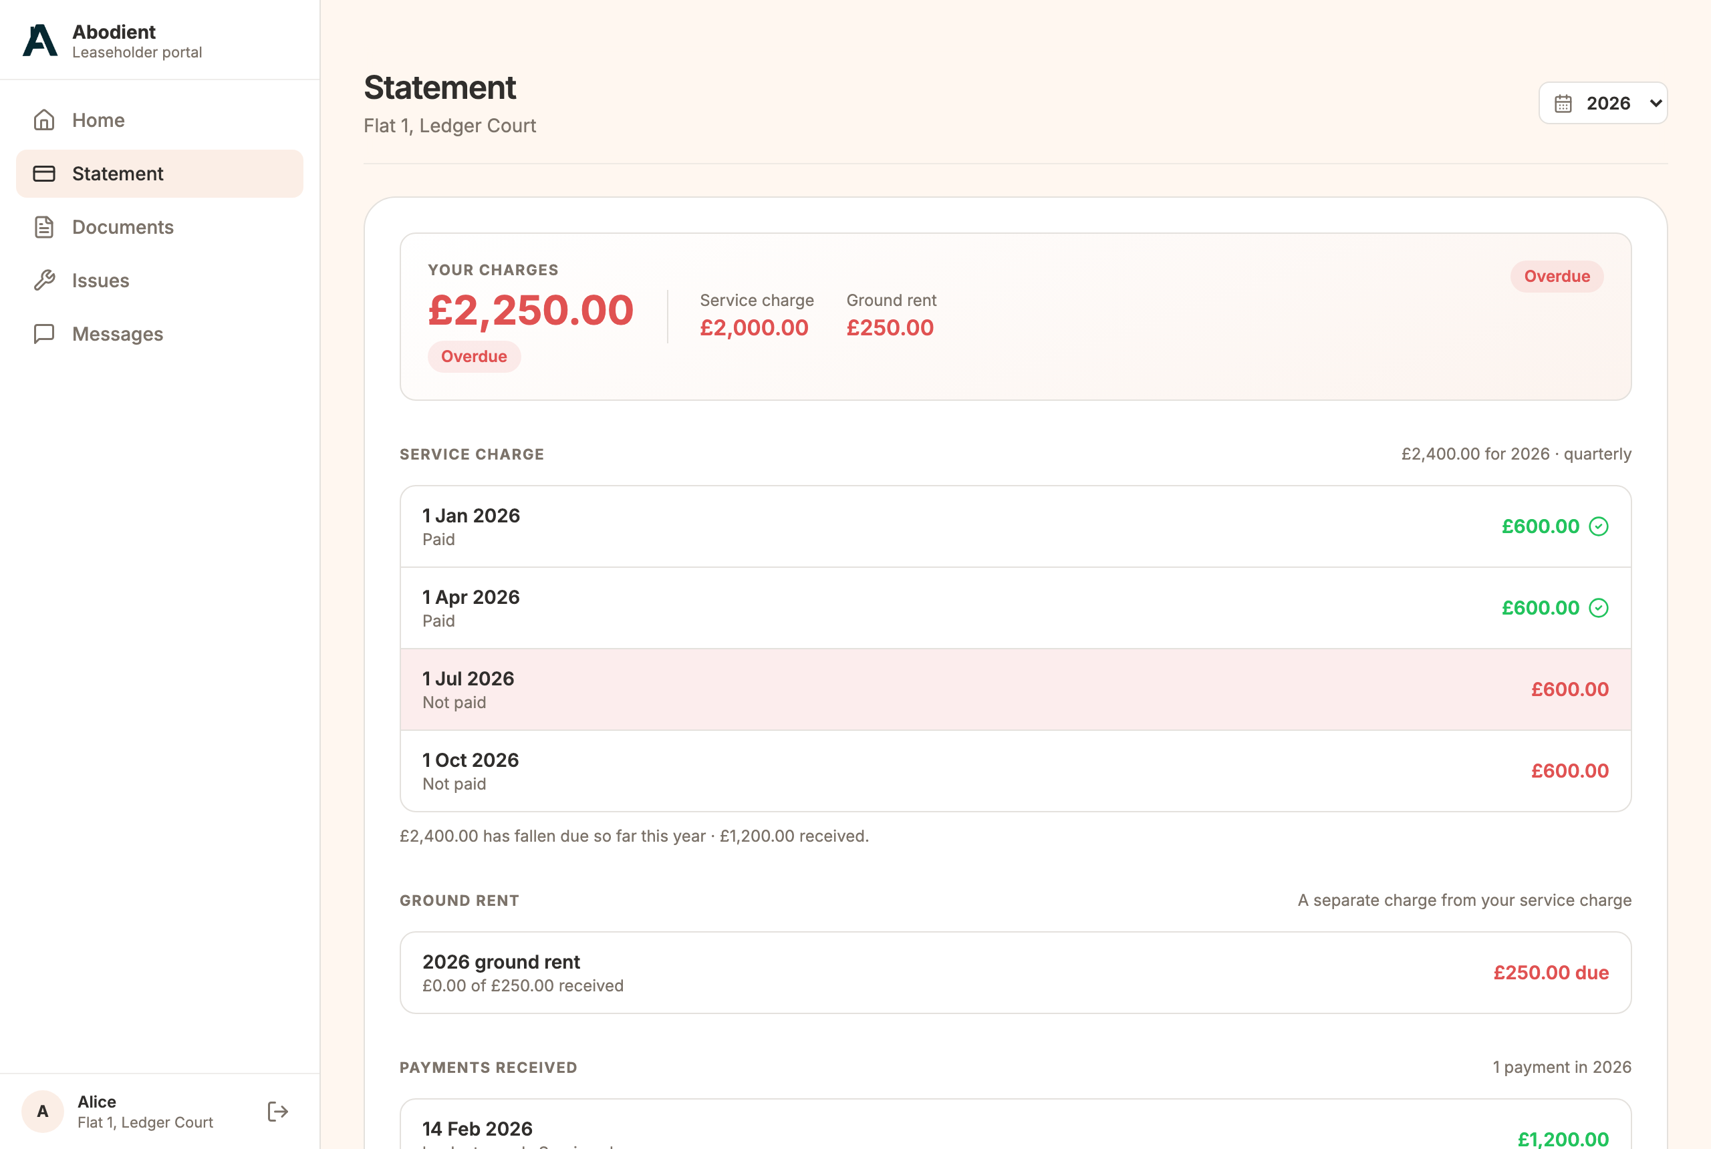Click '1 payment in 2026' text
Viewport: 1711px width, 1149px height.
[x=1562, y=1068]
